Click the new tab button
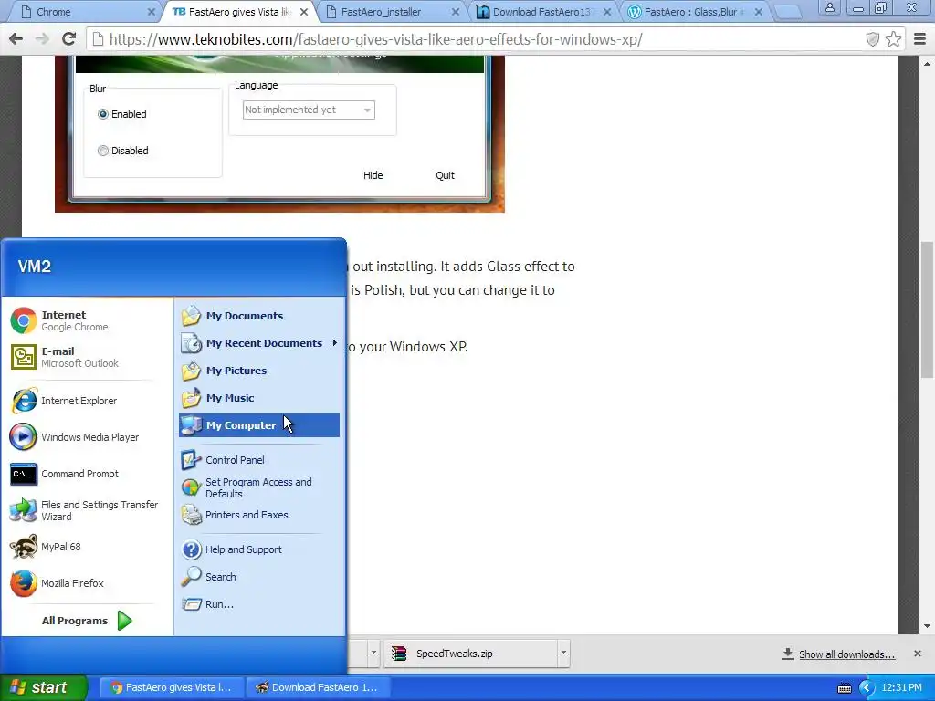935x701 pixels. 787,12
